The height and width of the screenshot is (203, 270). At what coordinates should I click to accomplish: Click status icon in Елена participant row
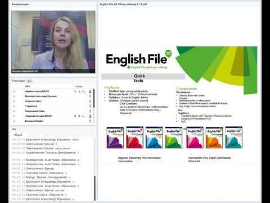point(90,111)
